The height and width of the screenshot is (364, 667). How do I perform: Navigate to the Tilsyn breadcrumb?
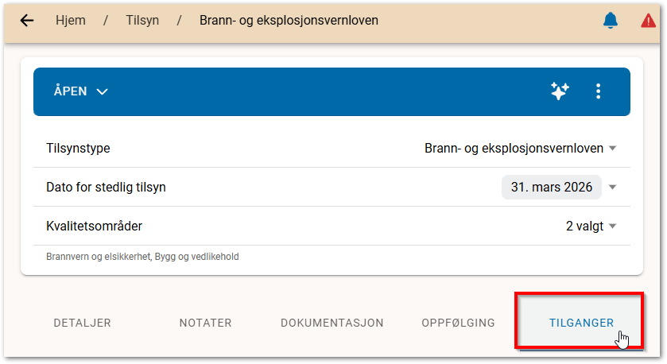pos(143,20)
